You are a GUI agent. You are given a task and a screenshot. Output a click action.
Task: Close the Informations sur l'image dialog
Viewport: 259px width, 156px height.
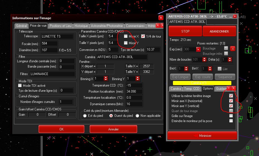point(160,18)
